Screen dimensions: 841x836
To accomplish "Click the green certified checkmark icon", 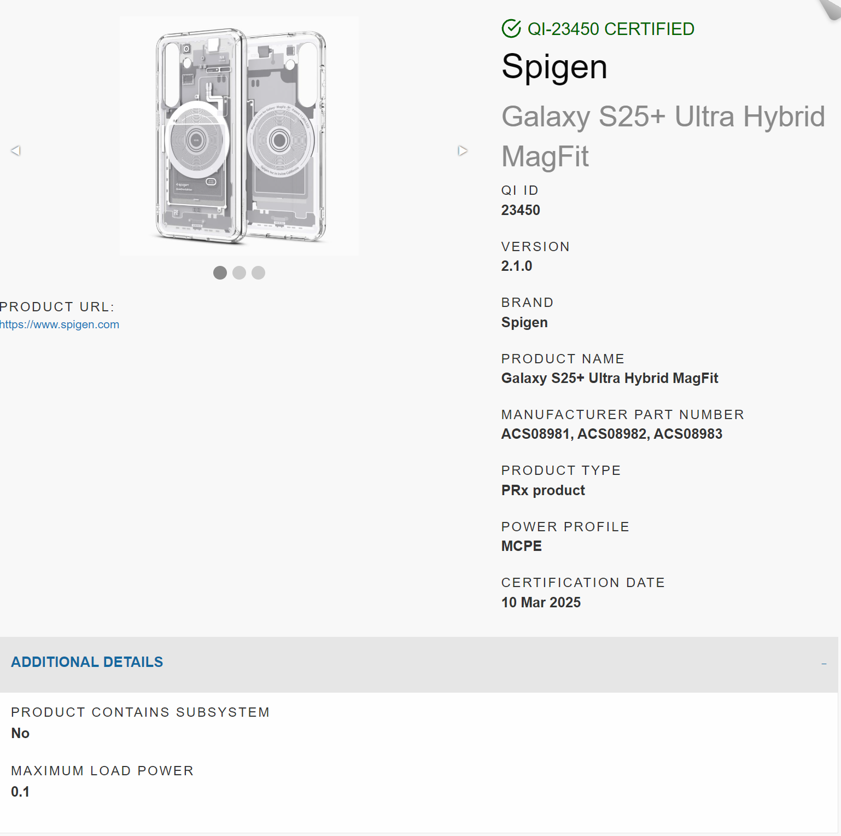I will click(x=511, y=28).
